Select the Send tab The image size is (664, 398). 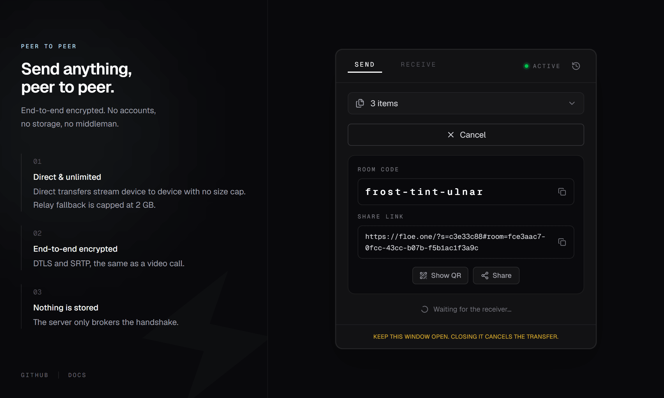(x=365, y=65)
